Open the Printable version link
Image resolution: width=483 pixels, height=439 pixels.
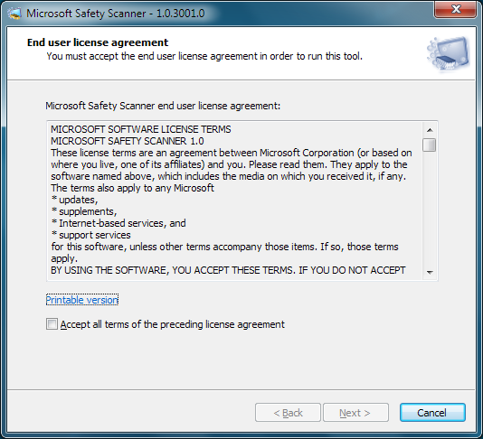(82, 300)
